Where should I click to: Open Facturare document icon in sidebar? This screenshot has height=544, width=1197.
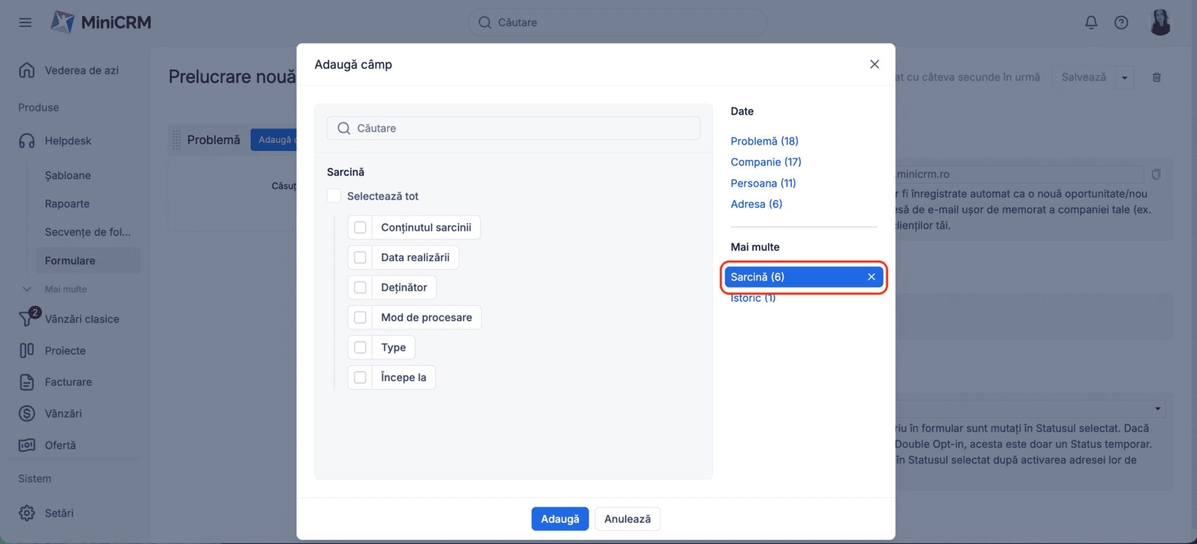[x=27, y=382]
